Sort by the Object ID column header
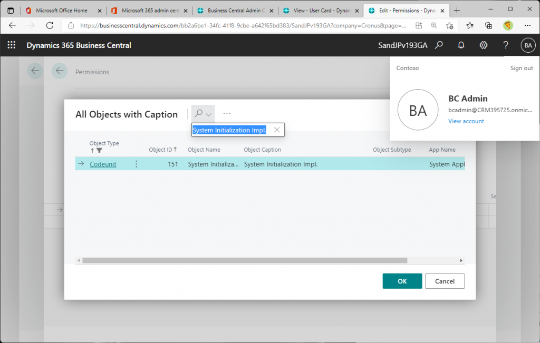 tap(162, 150)
